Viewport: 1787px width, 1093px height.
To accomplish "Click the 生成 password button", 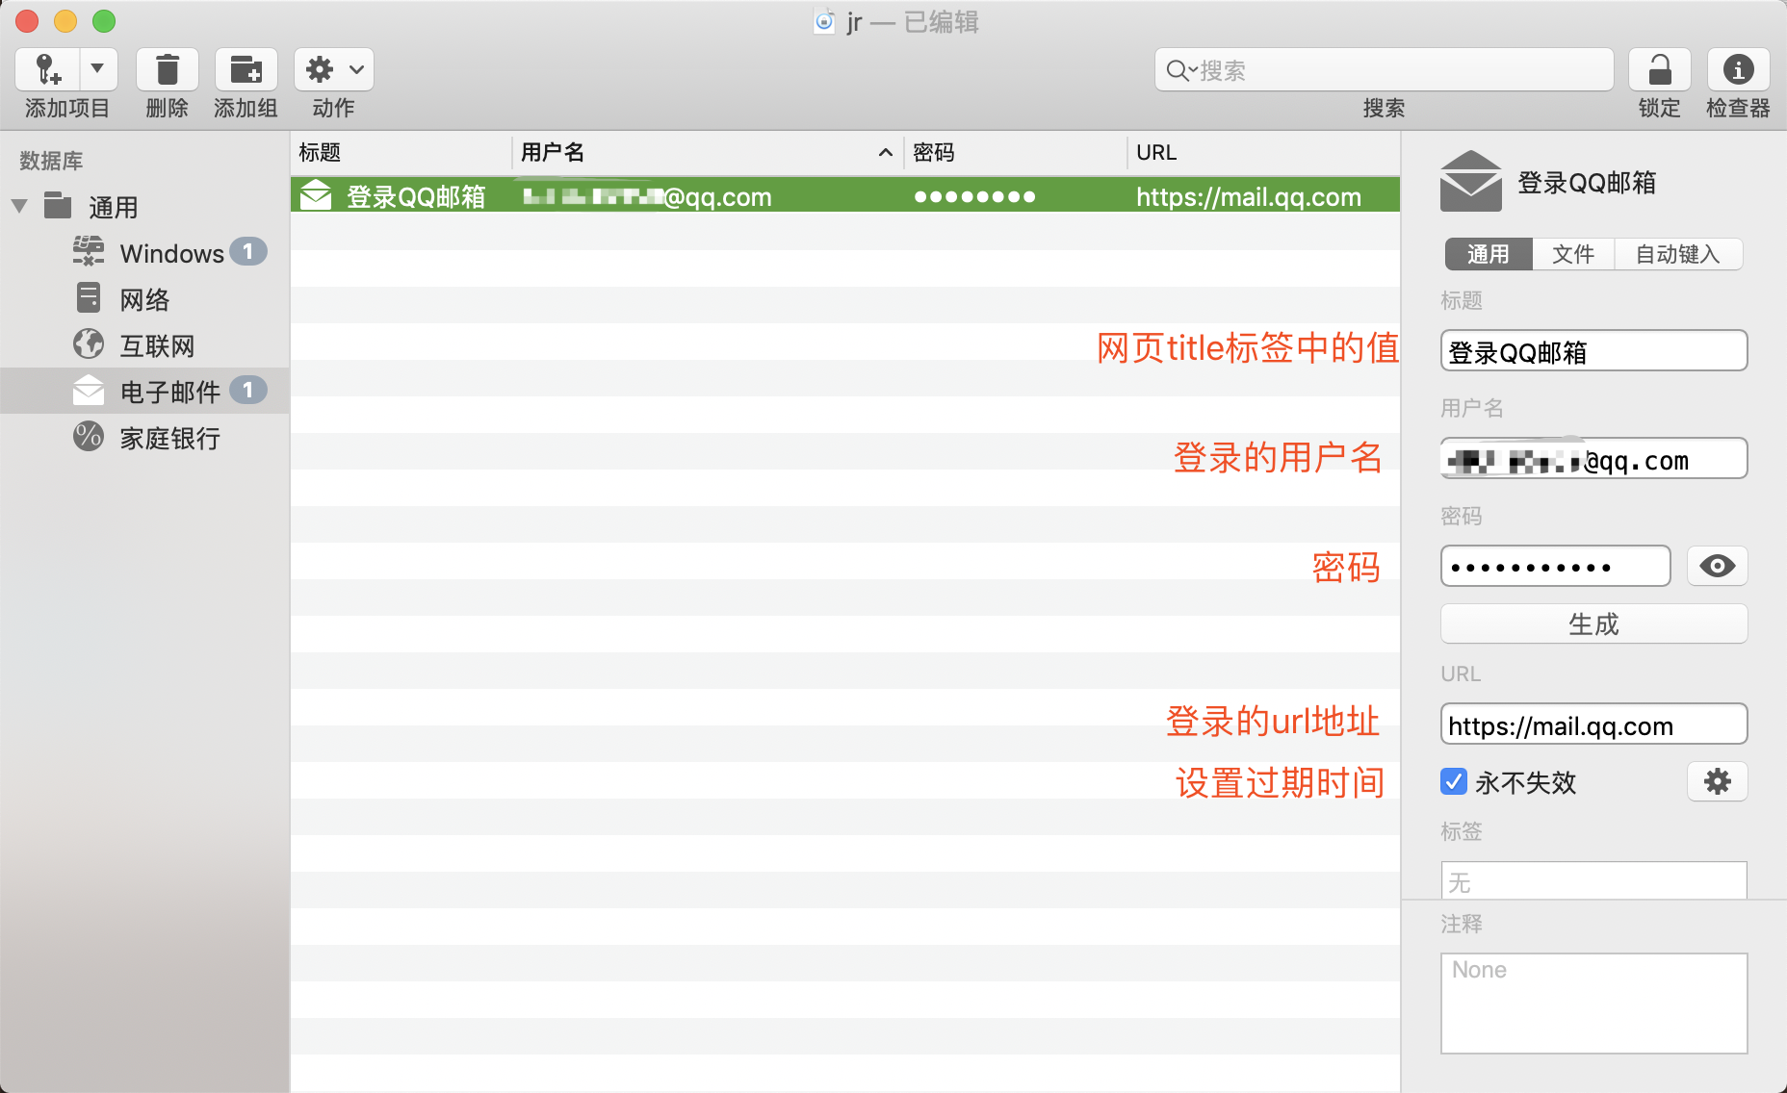I will click(1593, 624).
